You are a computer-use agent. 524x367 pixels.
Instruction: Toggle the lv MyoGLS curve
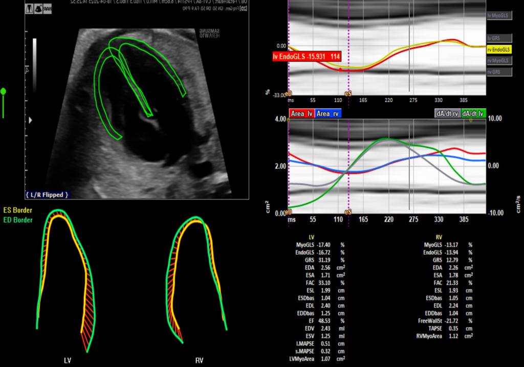point(499,16)
